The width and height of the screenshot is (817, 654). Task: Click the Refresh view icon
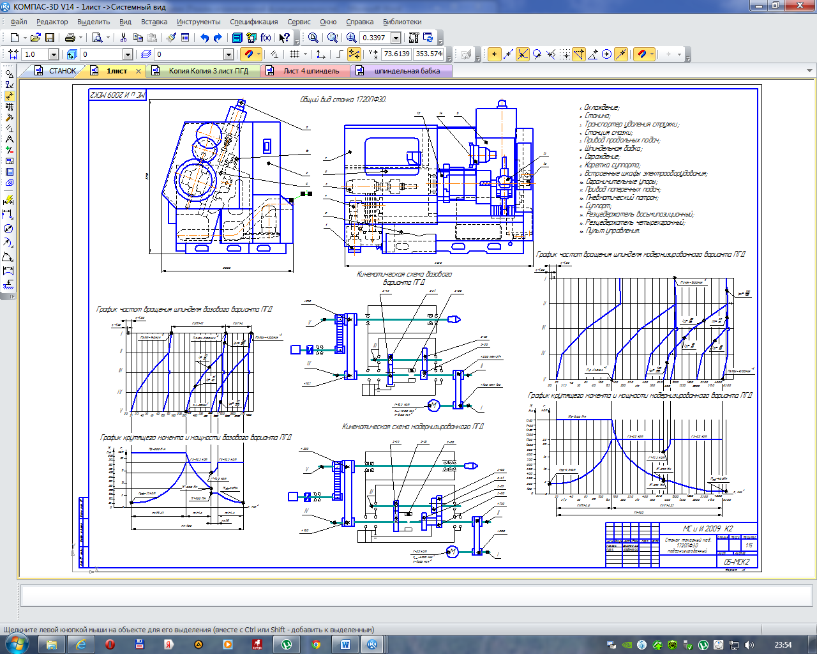428,38
